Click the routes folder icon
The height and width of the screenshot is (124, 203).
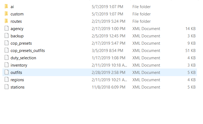[x=7, y=21]
